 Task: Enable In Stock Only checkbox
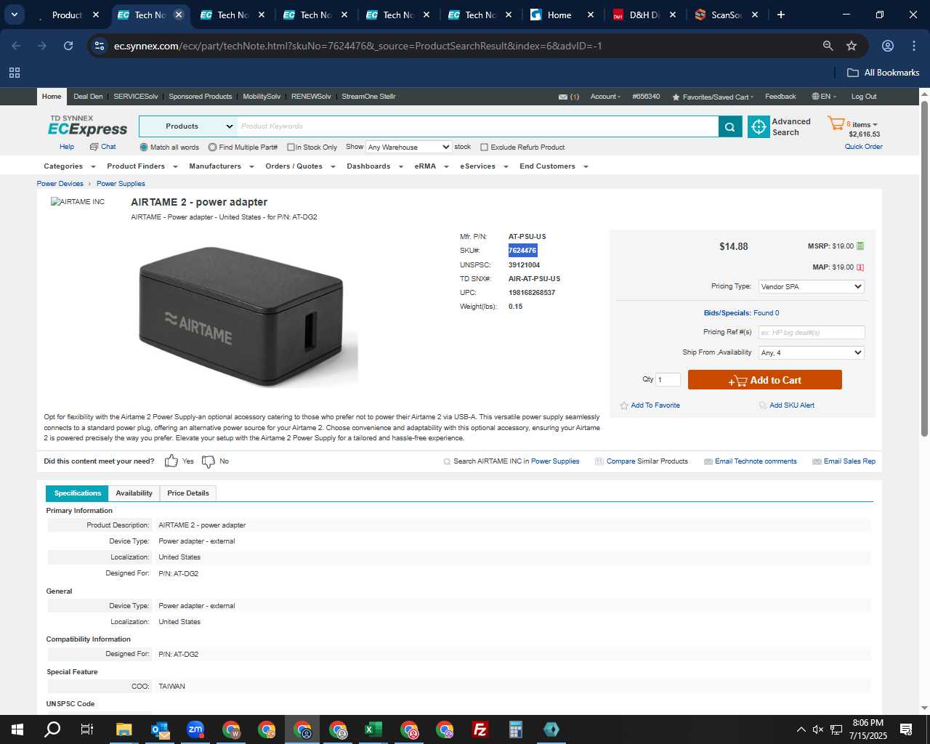tap(291, 147)
